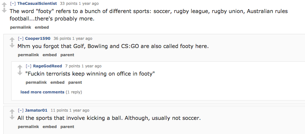Click parent link under Jamator01's comment

click(67, 127)
